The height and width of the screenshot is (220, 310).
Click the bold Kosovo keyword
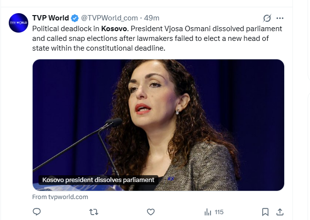(x=115, y=29)
